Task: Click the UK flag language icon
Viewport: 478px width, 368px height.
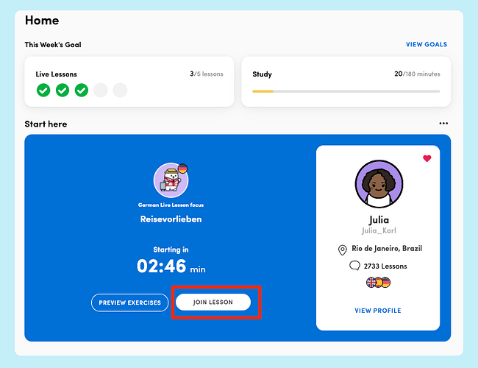Action: [371, 283]
